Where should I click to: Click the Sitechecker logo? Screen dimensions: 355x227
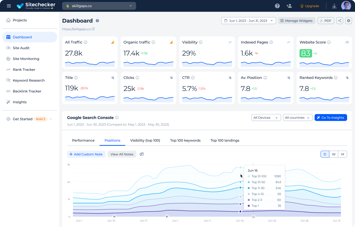[x=36, y=6]
